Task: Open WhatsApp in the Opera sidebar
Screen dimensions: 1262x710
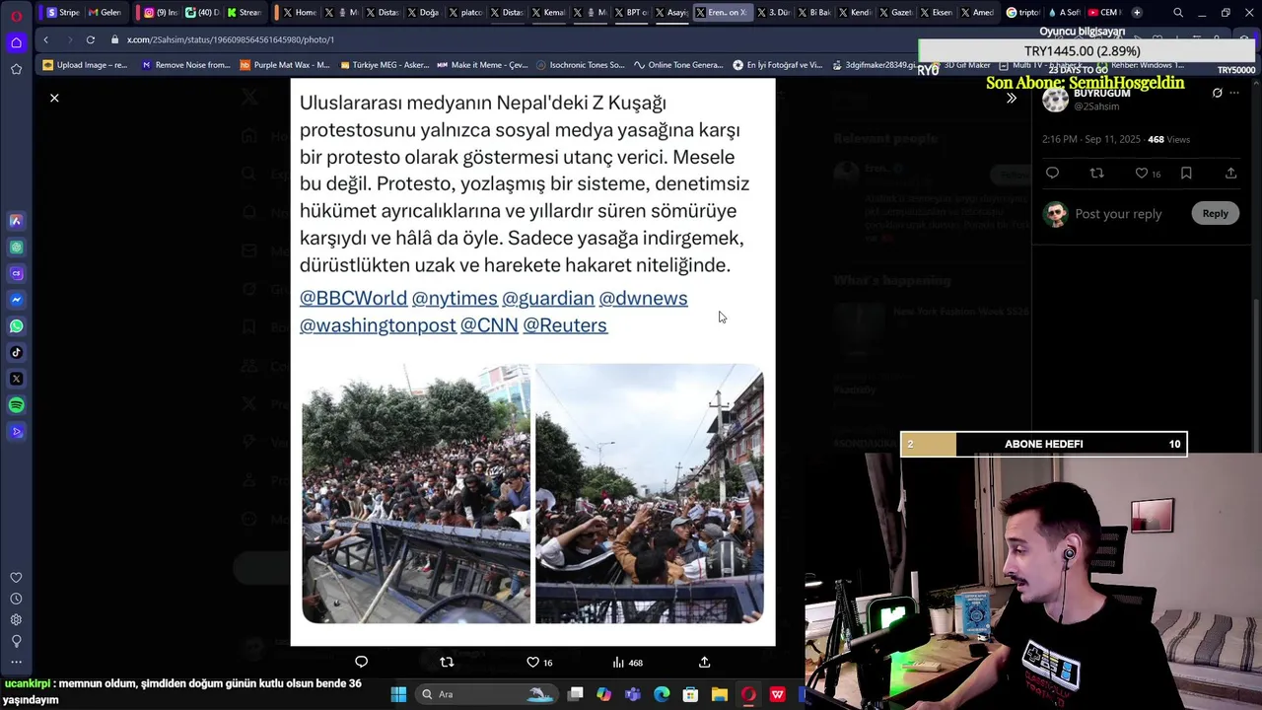Action: pyautogui.click(x=16, y=326)
